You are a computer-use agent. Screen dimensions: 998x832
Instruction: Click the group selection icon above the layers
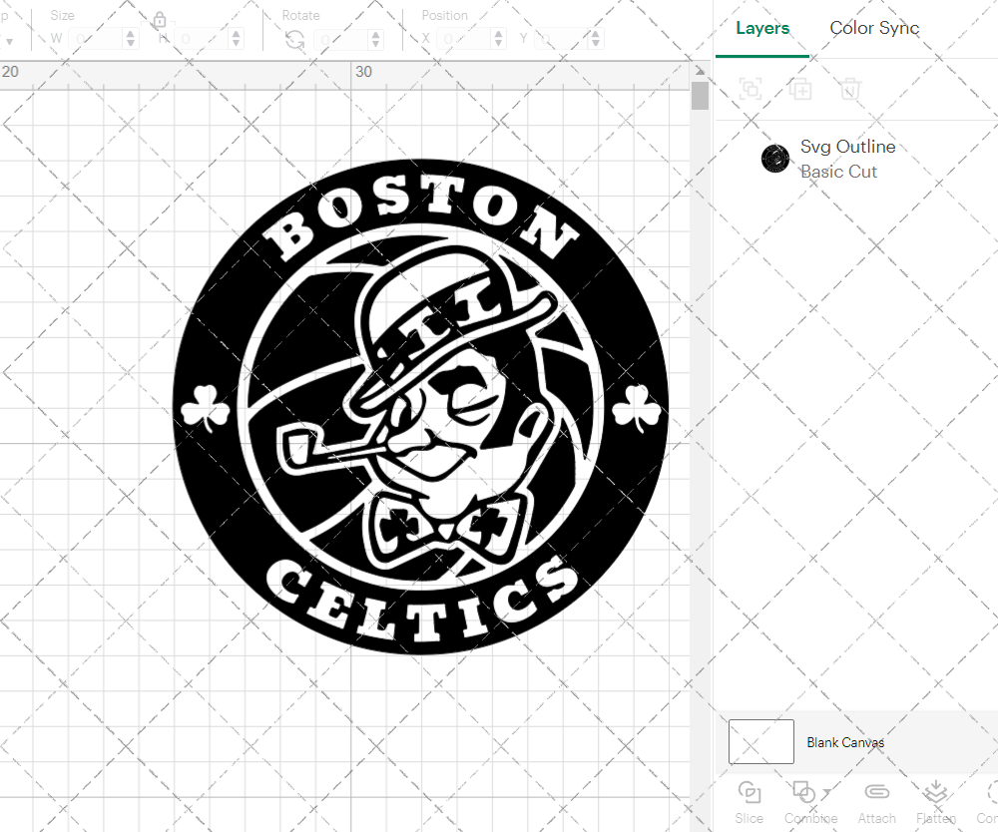click(x=750, y=89)
